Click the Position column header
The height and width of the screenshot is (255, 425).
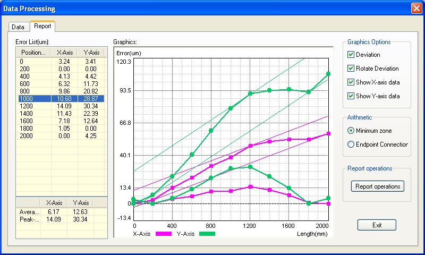(x=33, y=53)
